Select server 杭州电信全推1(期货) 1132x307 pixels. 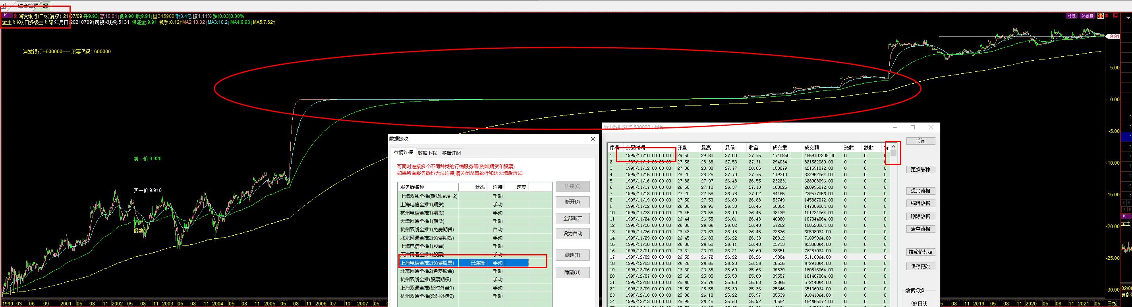(475, 213)
